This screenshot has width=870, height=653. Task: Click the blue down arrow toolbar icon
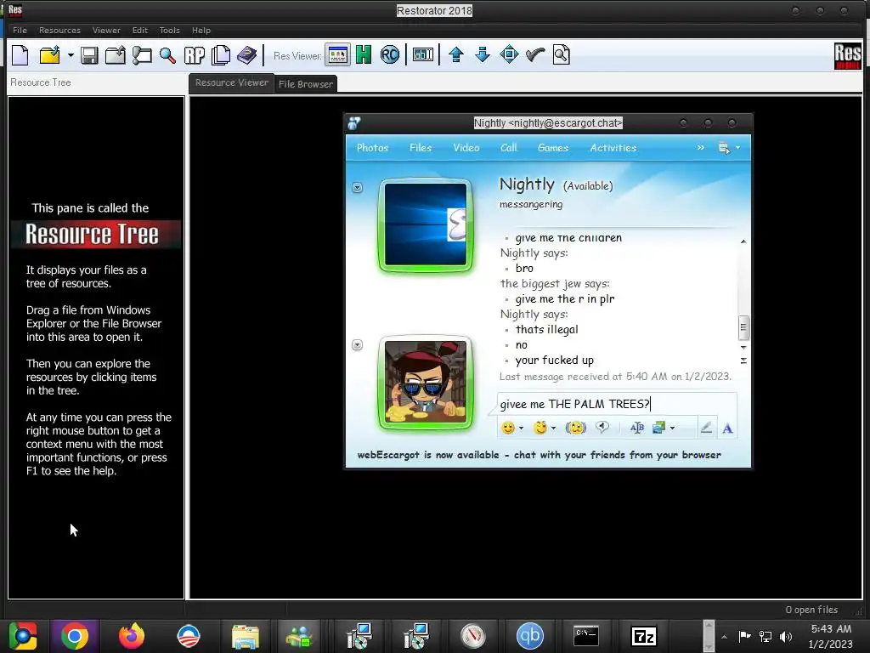[483, 54]
